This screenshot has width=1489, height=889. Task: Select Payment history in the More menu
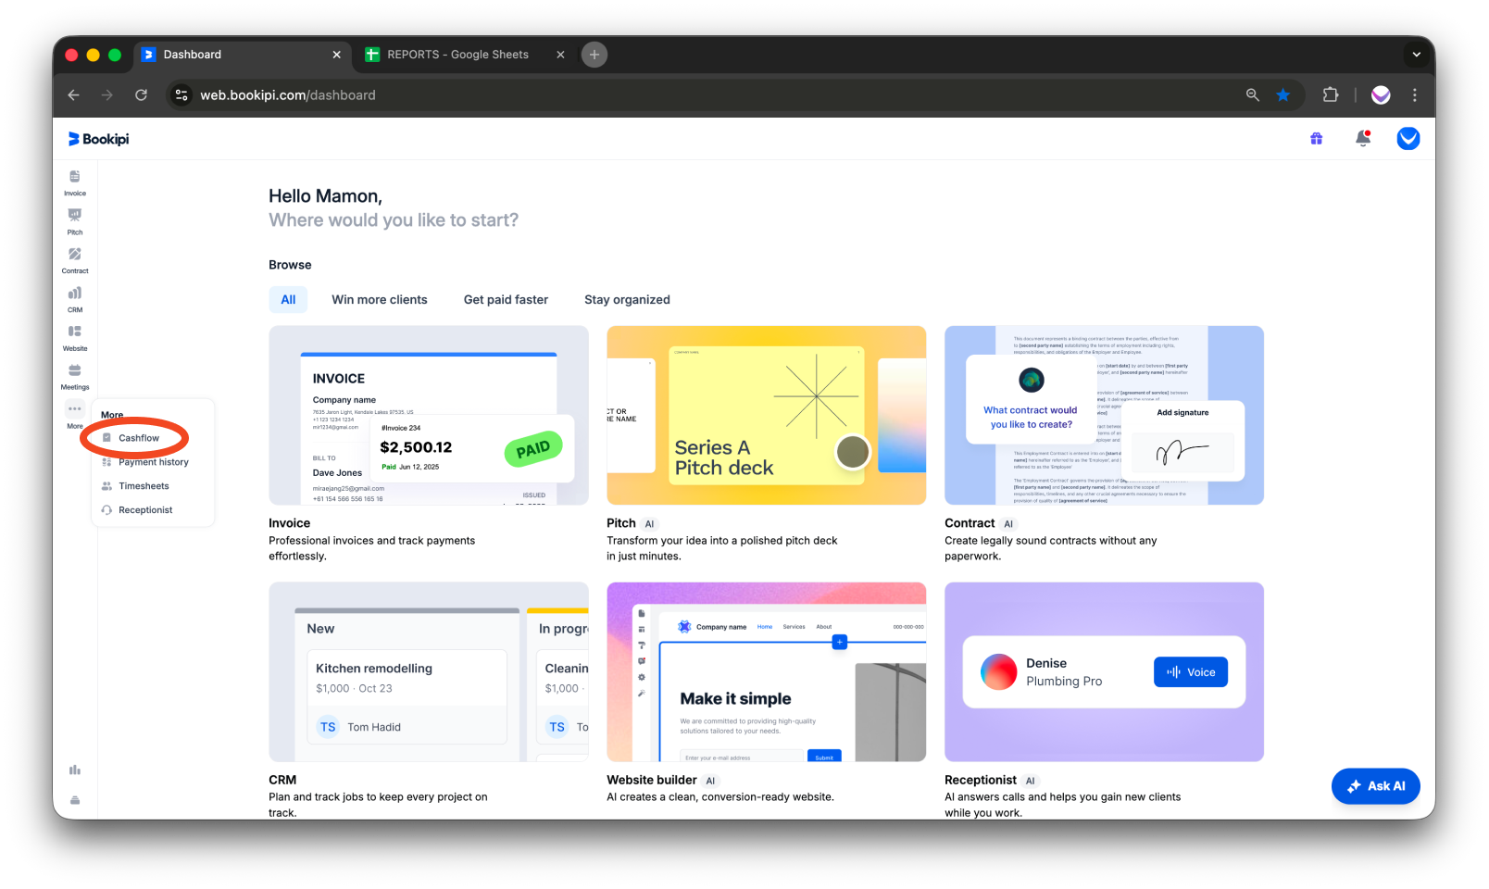[x=153, y=461]
